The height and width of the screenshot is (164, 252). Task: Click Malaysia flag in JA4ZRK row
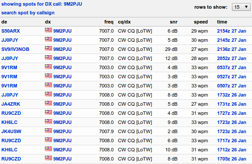click(x=48, y=103)
